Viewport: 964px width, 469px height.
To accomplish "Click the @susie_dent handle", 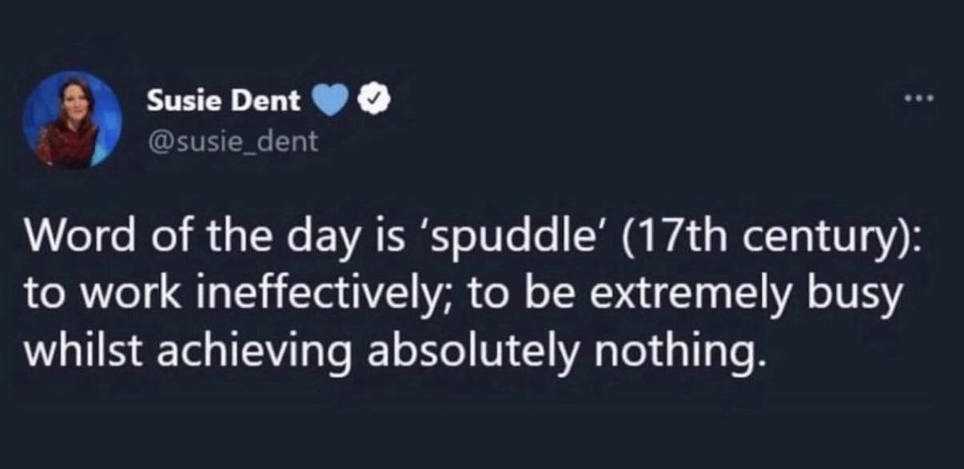I will coord(232,142).
